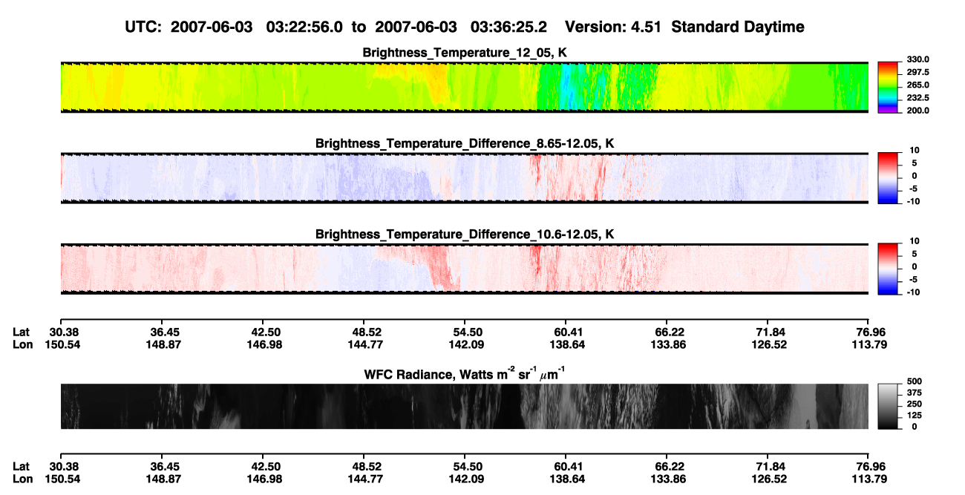Click latitude 54.50 on axis above WFC panel
The image size is (965, 495).
tap(468, 332)
